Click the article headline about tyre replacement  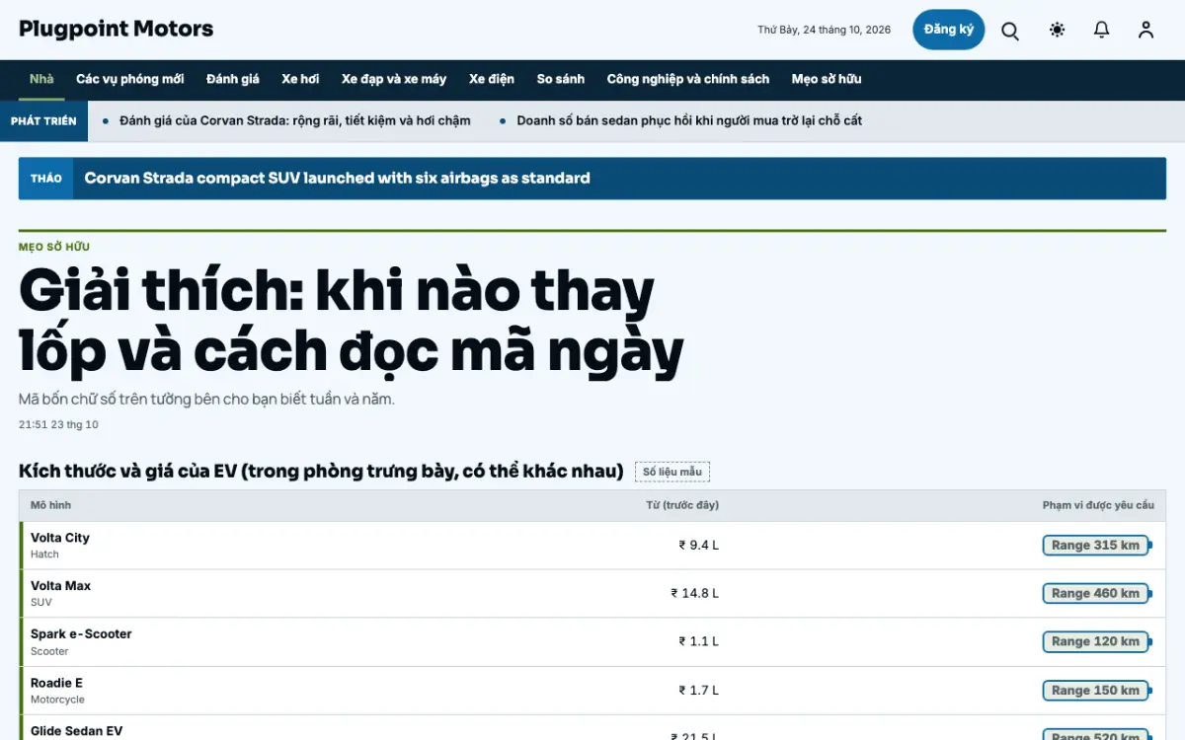(352, 321)
